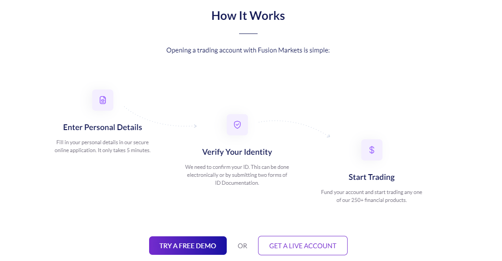Select the Enter Personal Details heading

(102, 127)
